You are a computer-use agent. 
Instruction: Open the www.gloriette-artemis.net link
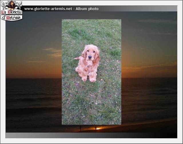click(48, 9)
